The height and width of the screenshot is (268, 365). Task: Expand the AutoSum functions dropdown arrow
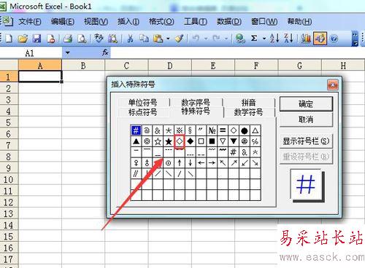coord(264,39)
